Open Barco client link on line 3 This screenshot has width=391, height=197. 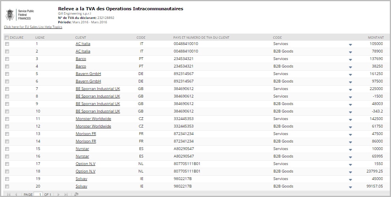pos(81,59)
